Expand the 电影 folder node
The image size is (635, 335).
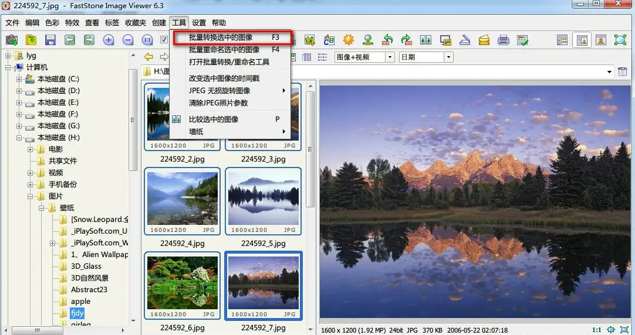point(31,149)
